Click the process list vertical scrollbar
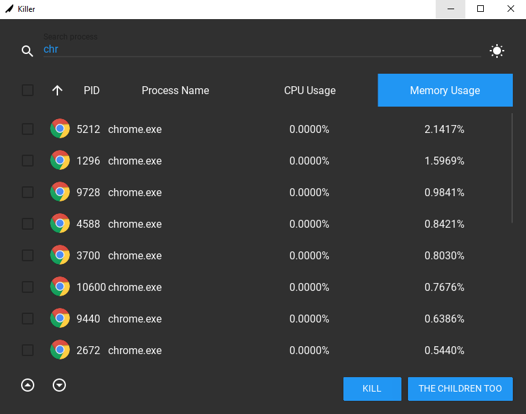 [512, 168]
